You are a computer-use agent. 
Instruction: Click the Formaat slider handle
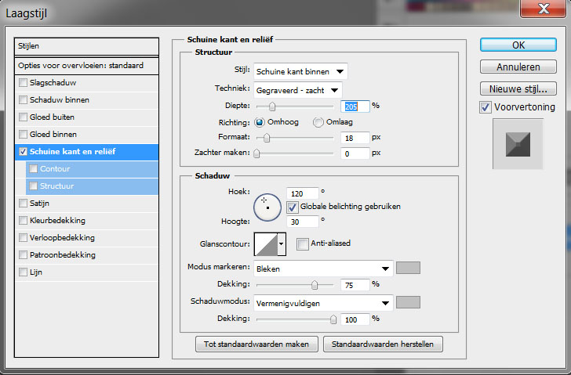point(267,138)
